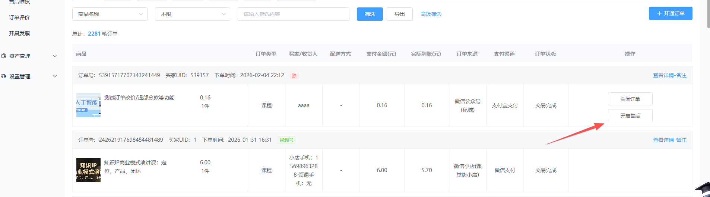
Task: Click the blue 筛选 button
Action: (x=370, y=14)
